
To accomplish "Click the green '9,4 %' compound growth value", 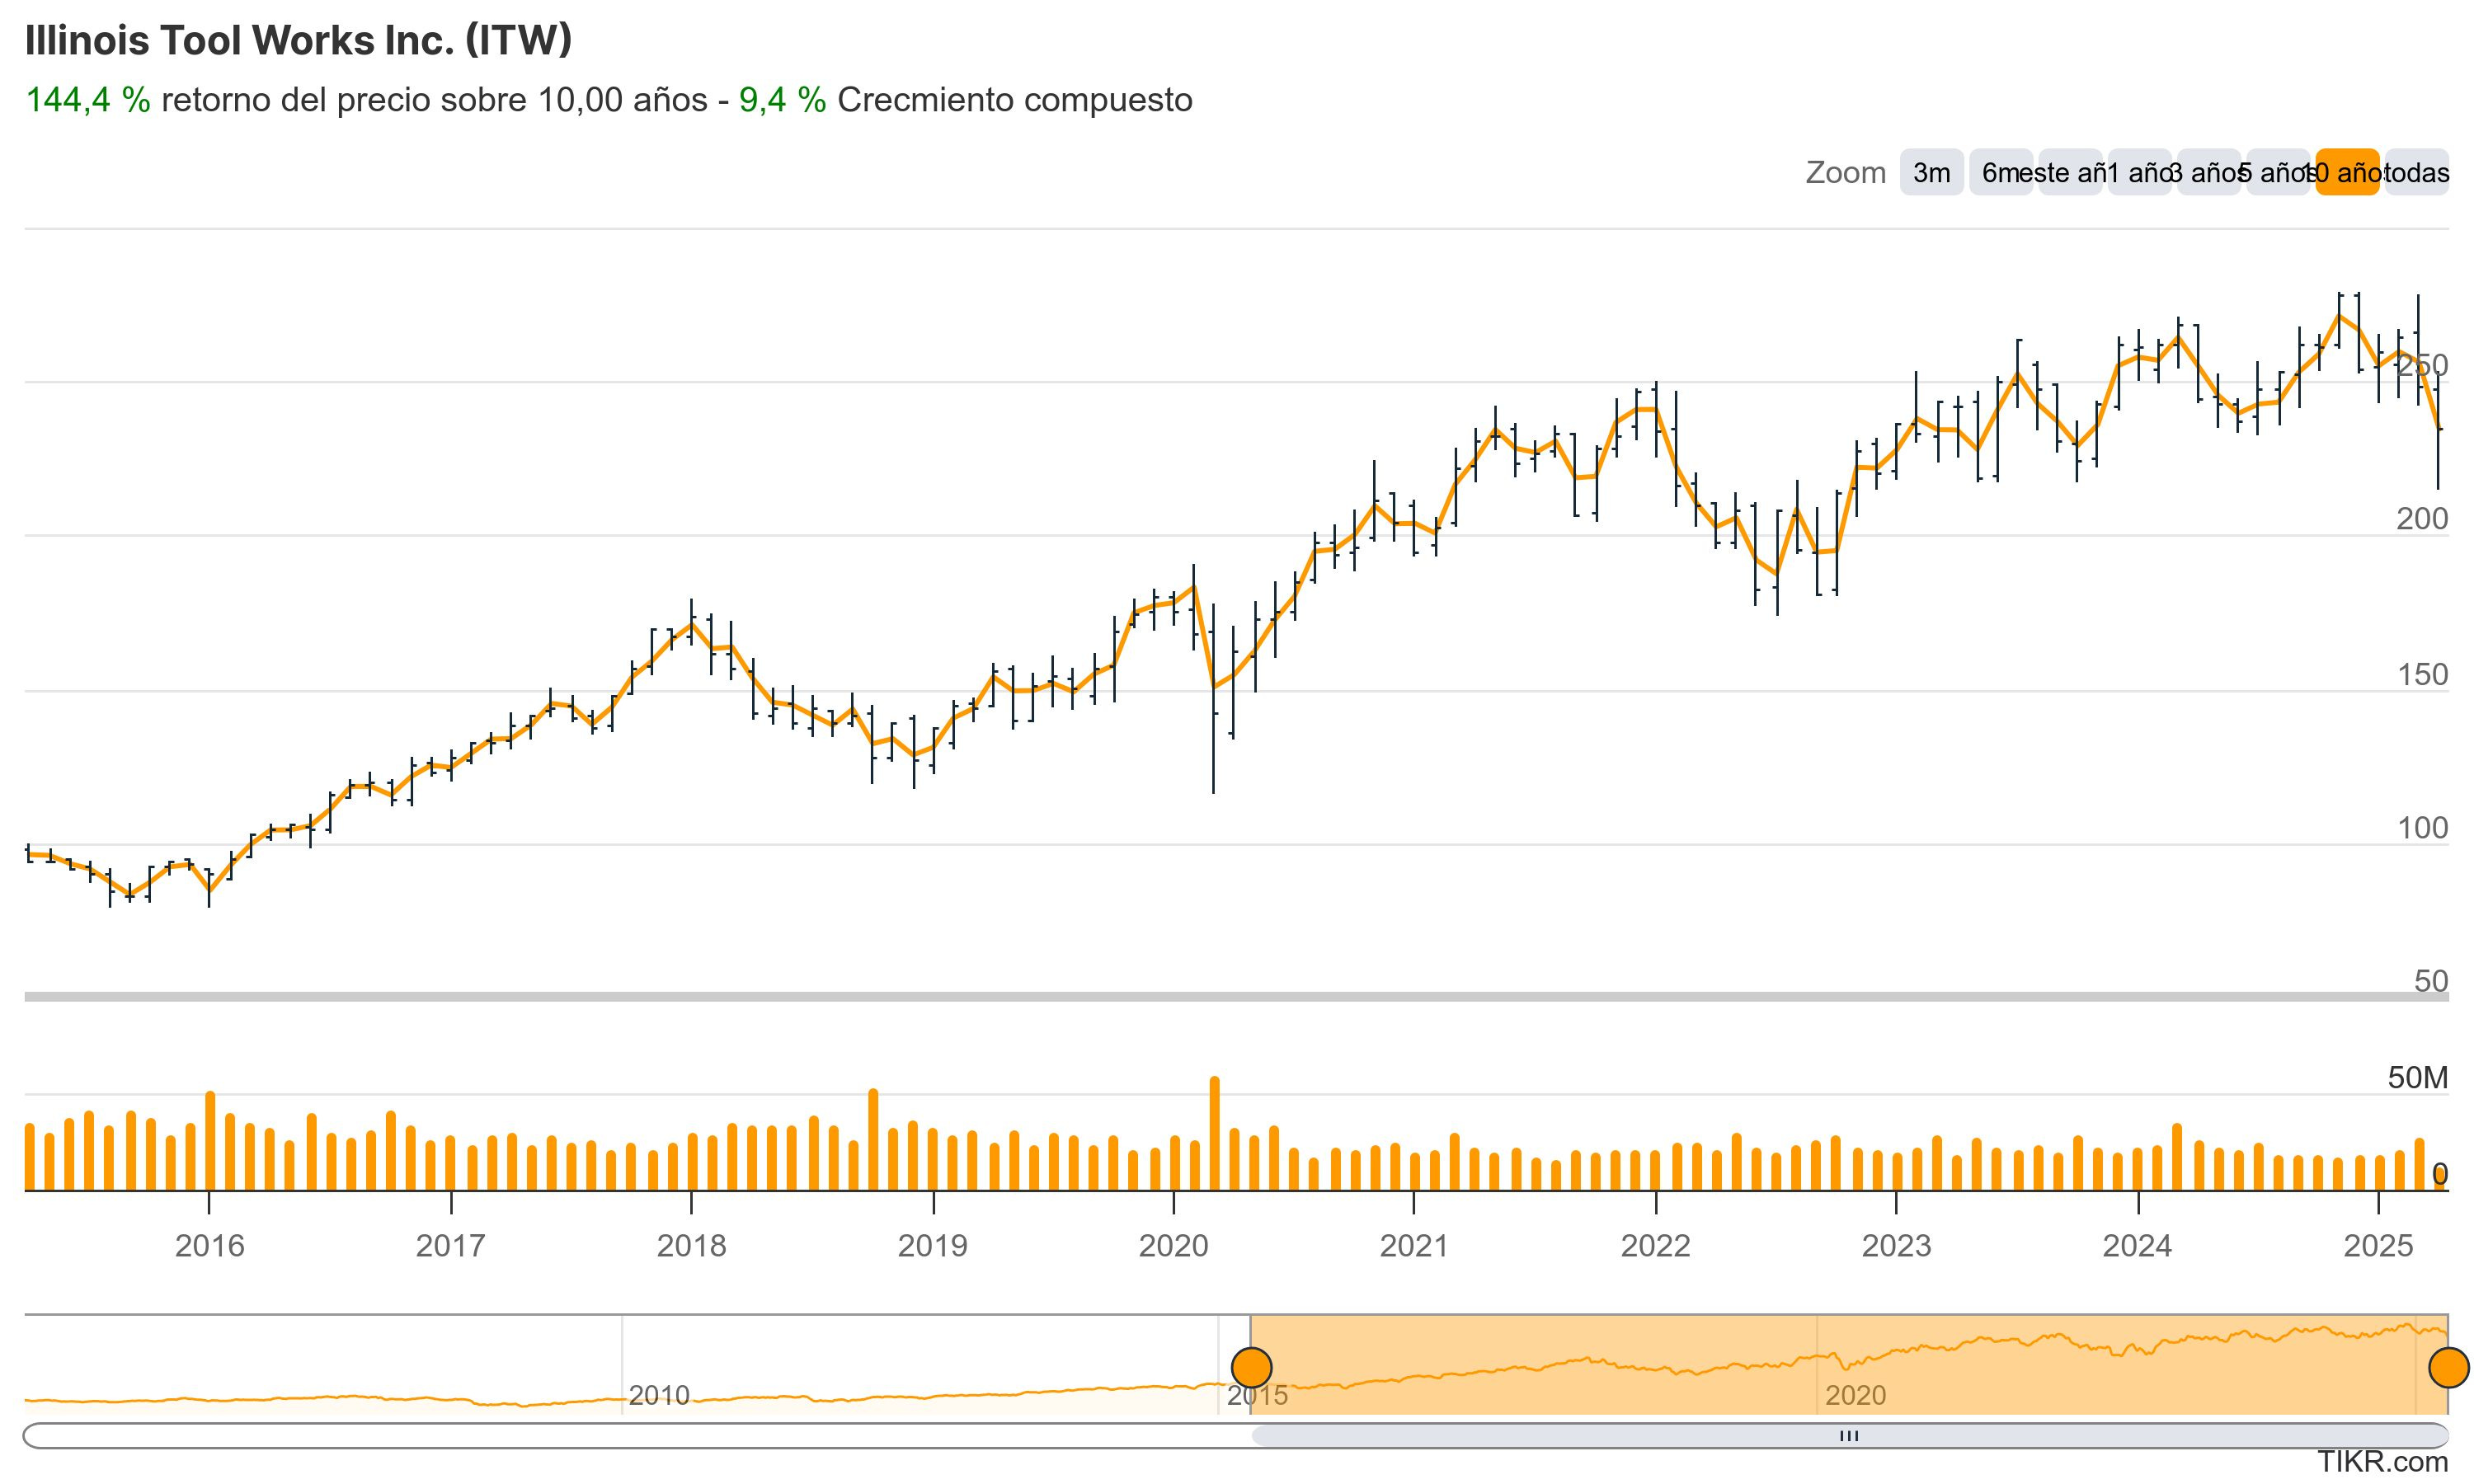I will [783, 100].
